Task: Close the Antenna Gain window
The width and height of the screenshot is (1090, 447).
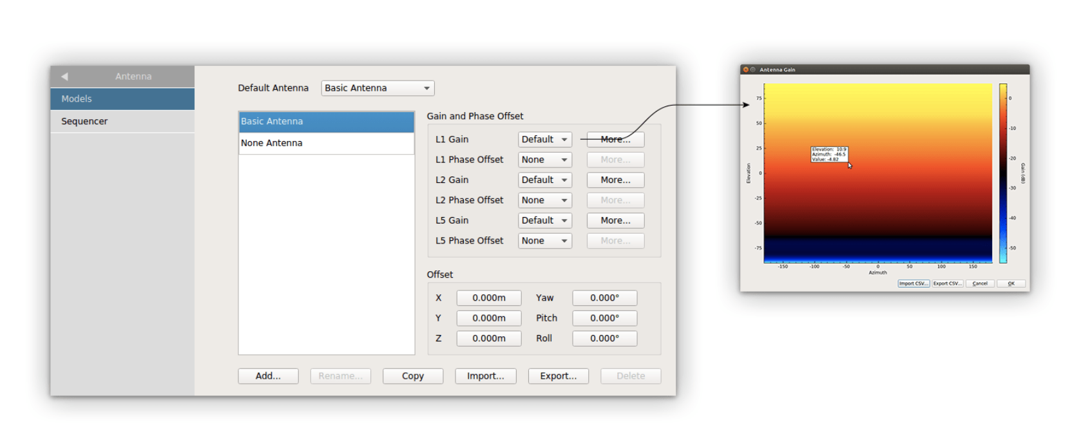Action: pyautogui.click(x=745, y=70)
